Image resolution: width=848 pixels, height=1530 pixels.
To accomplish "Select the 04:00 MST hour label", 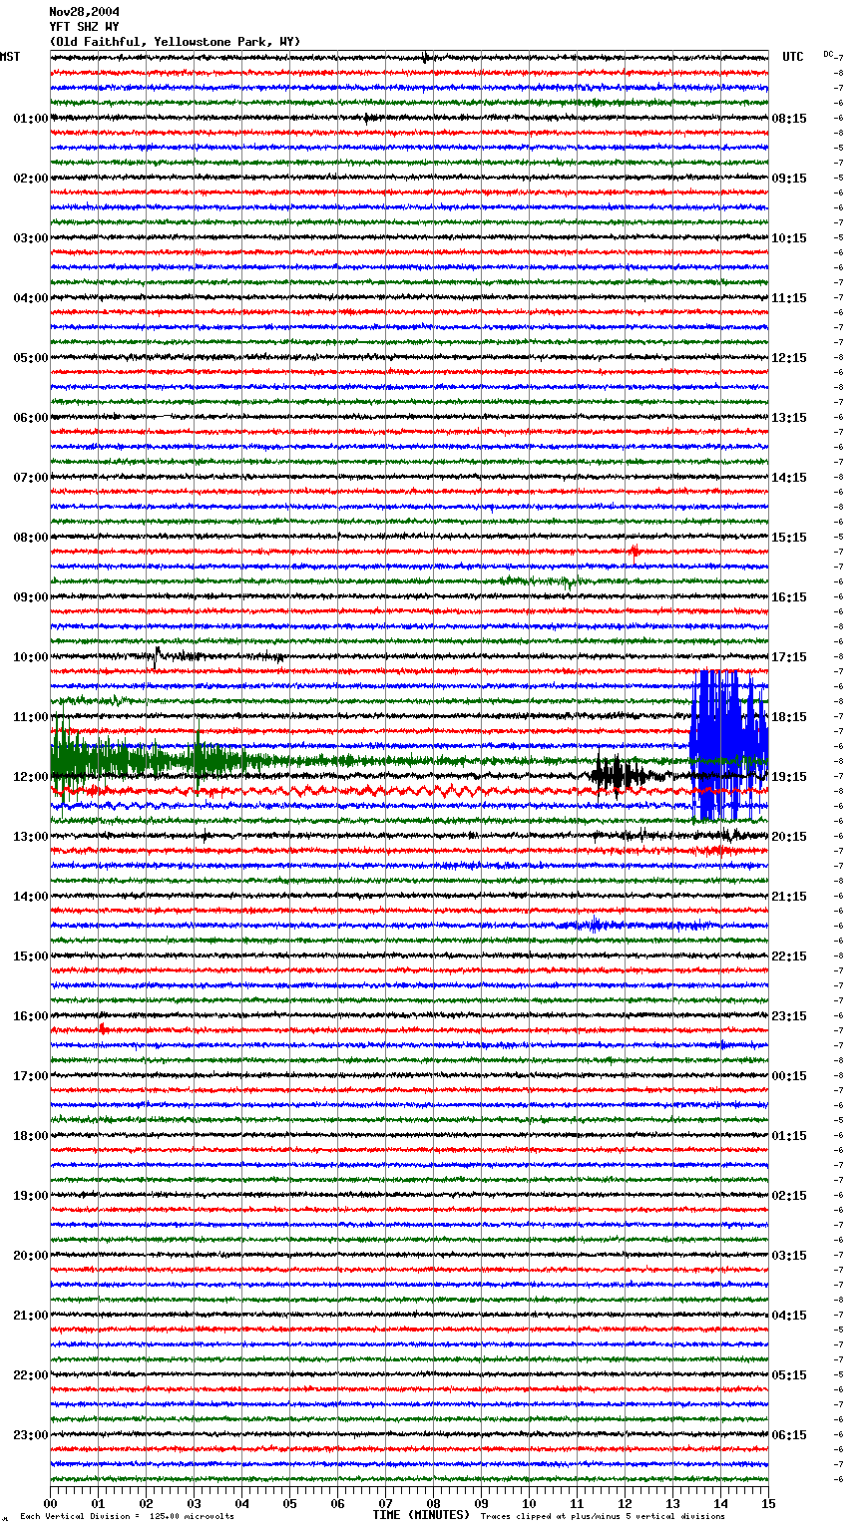I will coord(31,298).
